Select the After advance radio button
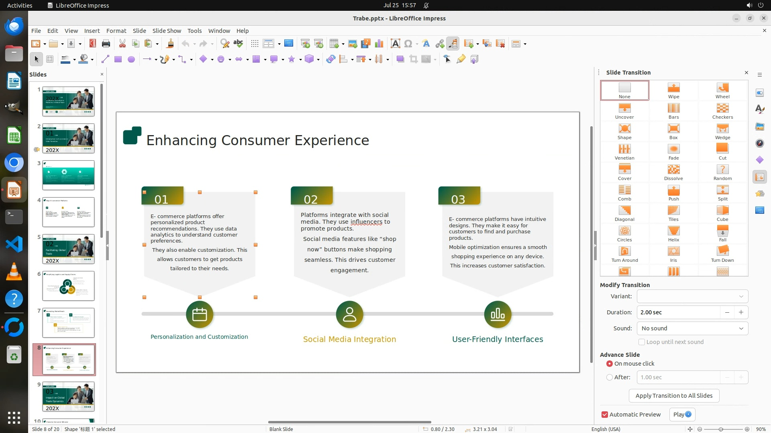Viewport: 771px width, 433px height. (610, 377)
